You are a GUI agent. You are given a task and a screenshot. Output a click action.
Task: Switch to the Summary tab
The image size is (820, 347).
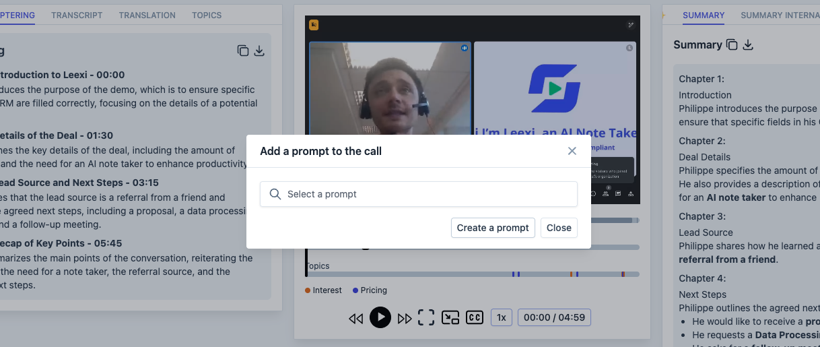704,15
